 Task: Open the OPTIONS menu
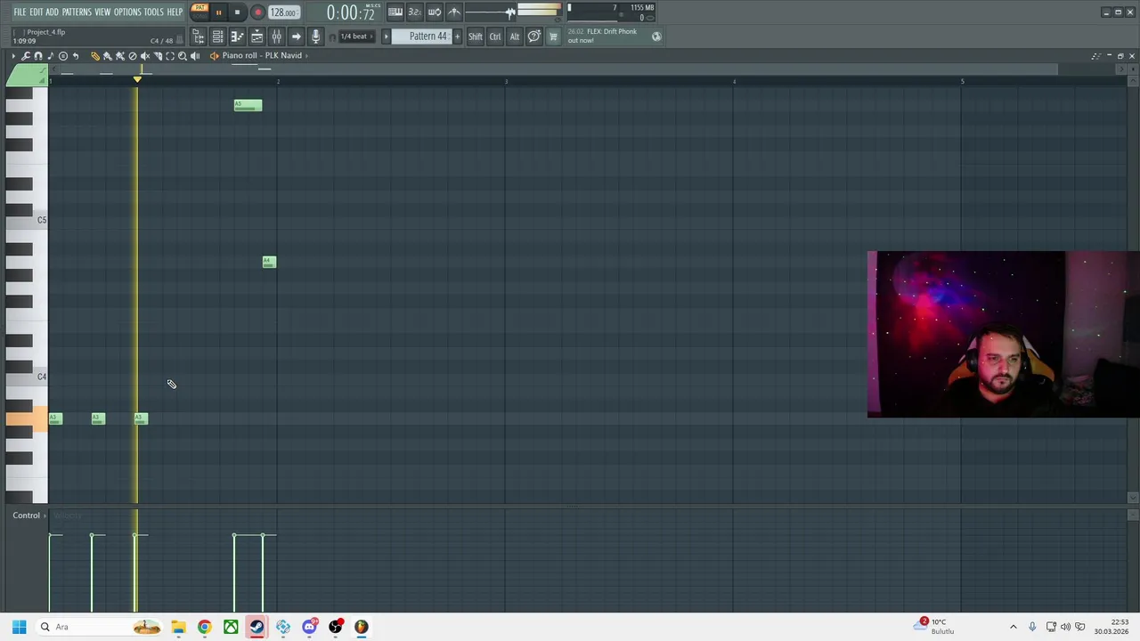click(x=127, y=12)
